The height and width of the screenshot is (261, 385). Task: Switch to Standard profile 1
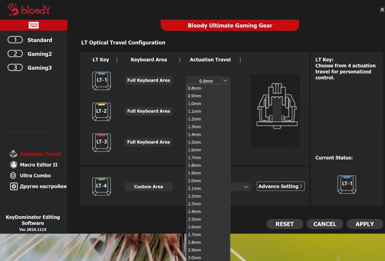pyautogui.click(x=30, y=40)
